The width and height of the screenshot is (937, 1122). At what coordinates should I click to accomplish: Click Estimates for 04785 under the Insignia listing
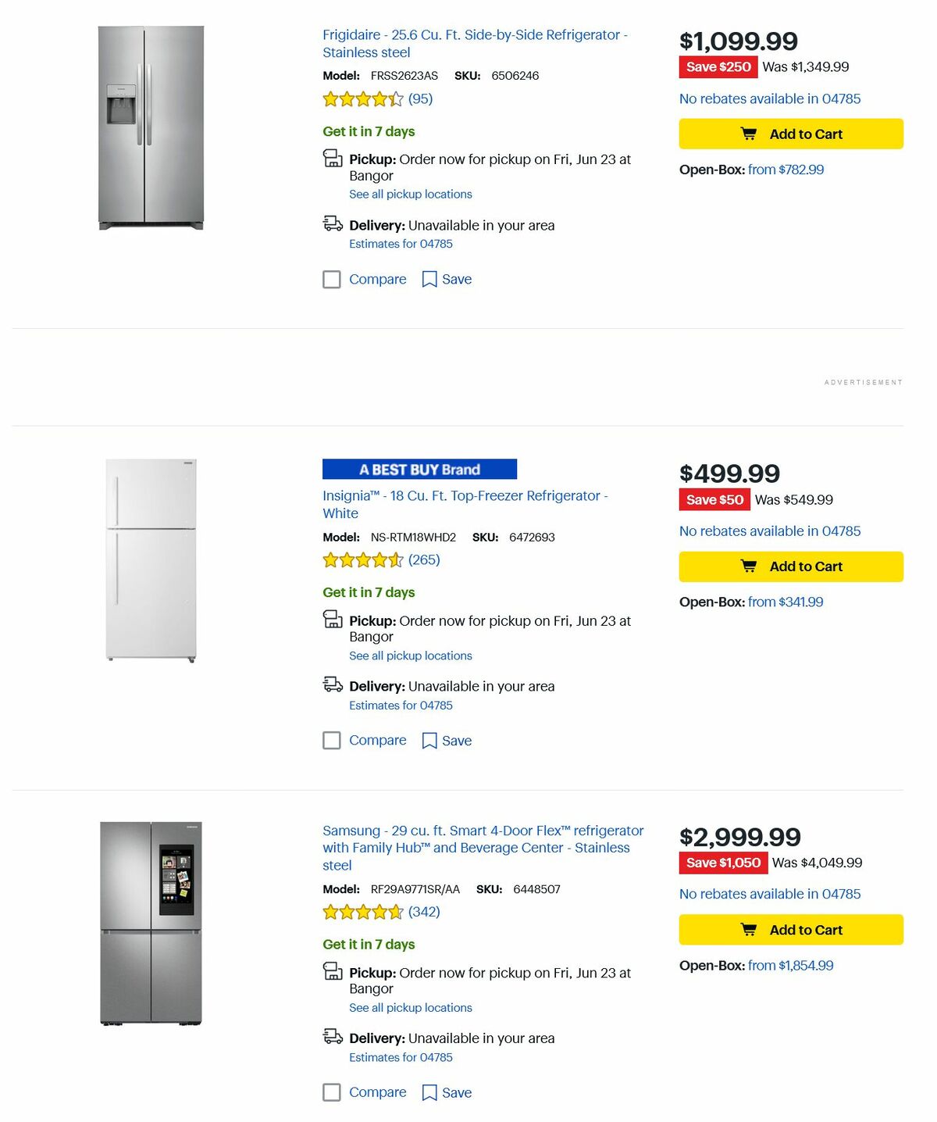tap(401, 705)
